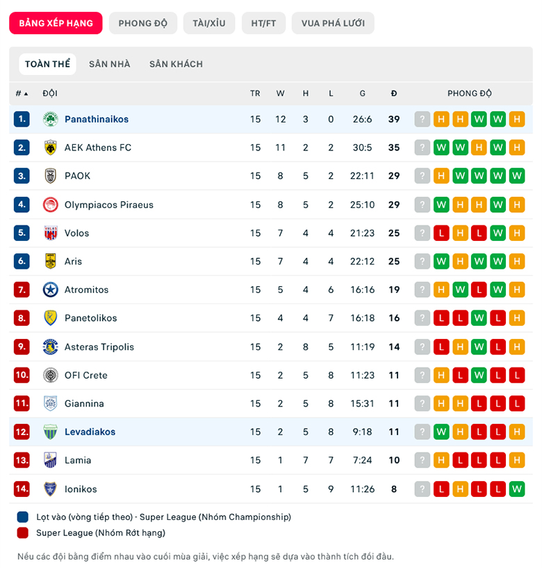Click the Panathinaikos club crest icon
The height and width of the screenshot is (568, 542).
click(x=50, y=119)
